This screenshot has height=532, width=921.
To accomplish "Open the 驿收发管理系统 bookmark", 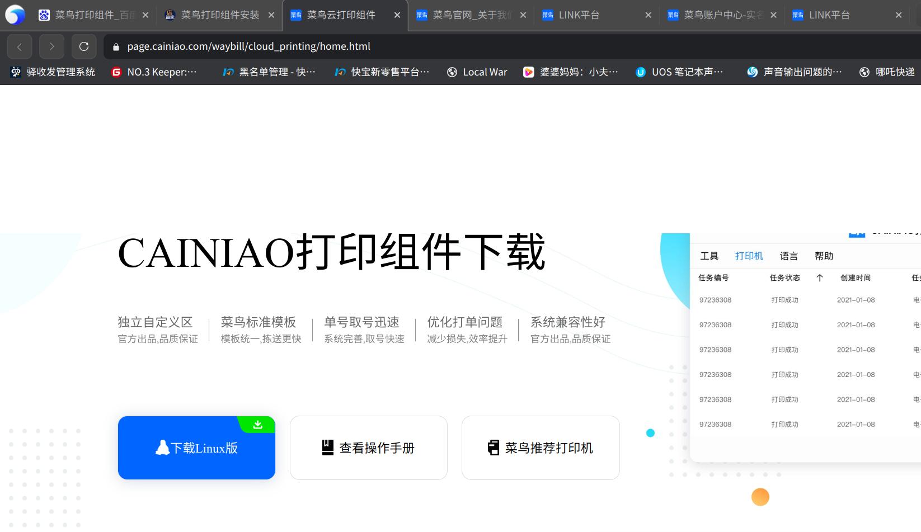I will 53,72.
